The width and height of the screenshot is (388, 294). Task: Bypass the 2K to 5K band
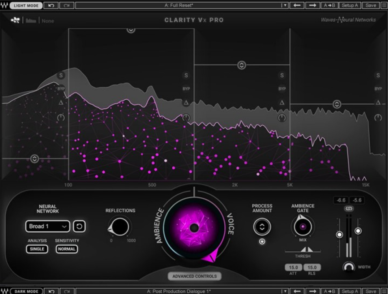(282, 88)
